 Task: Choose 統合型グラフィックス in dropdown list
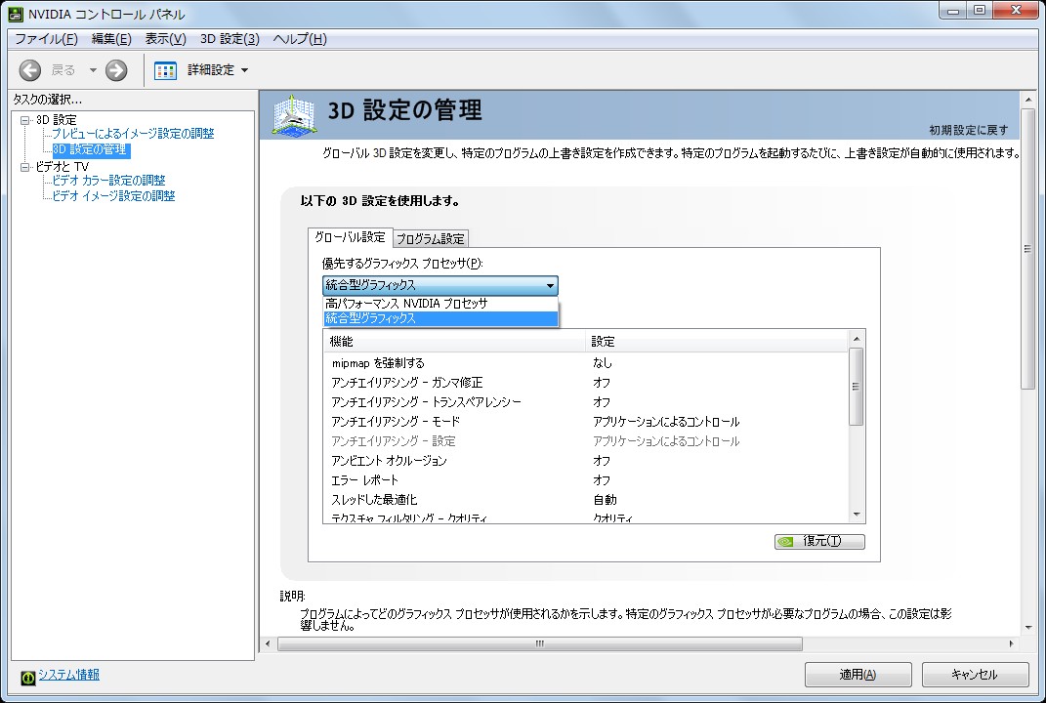[x=440, y=318]
